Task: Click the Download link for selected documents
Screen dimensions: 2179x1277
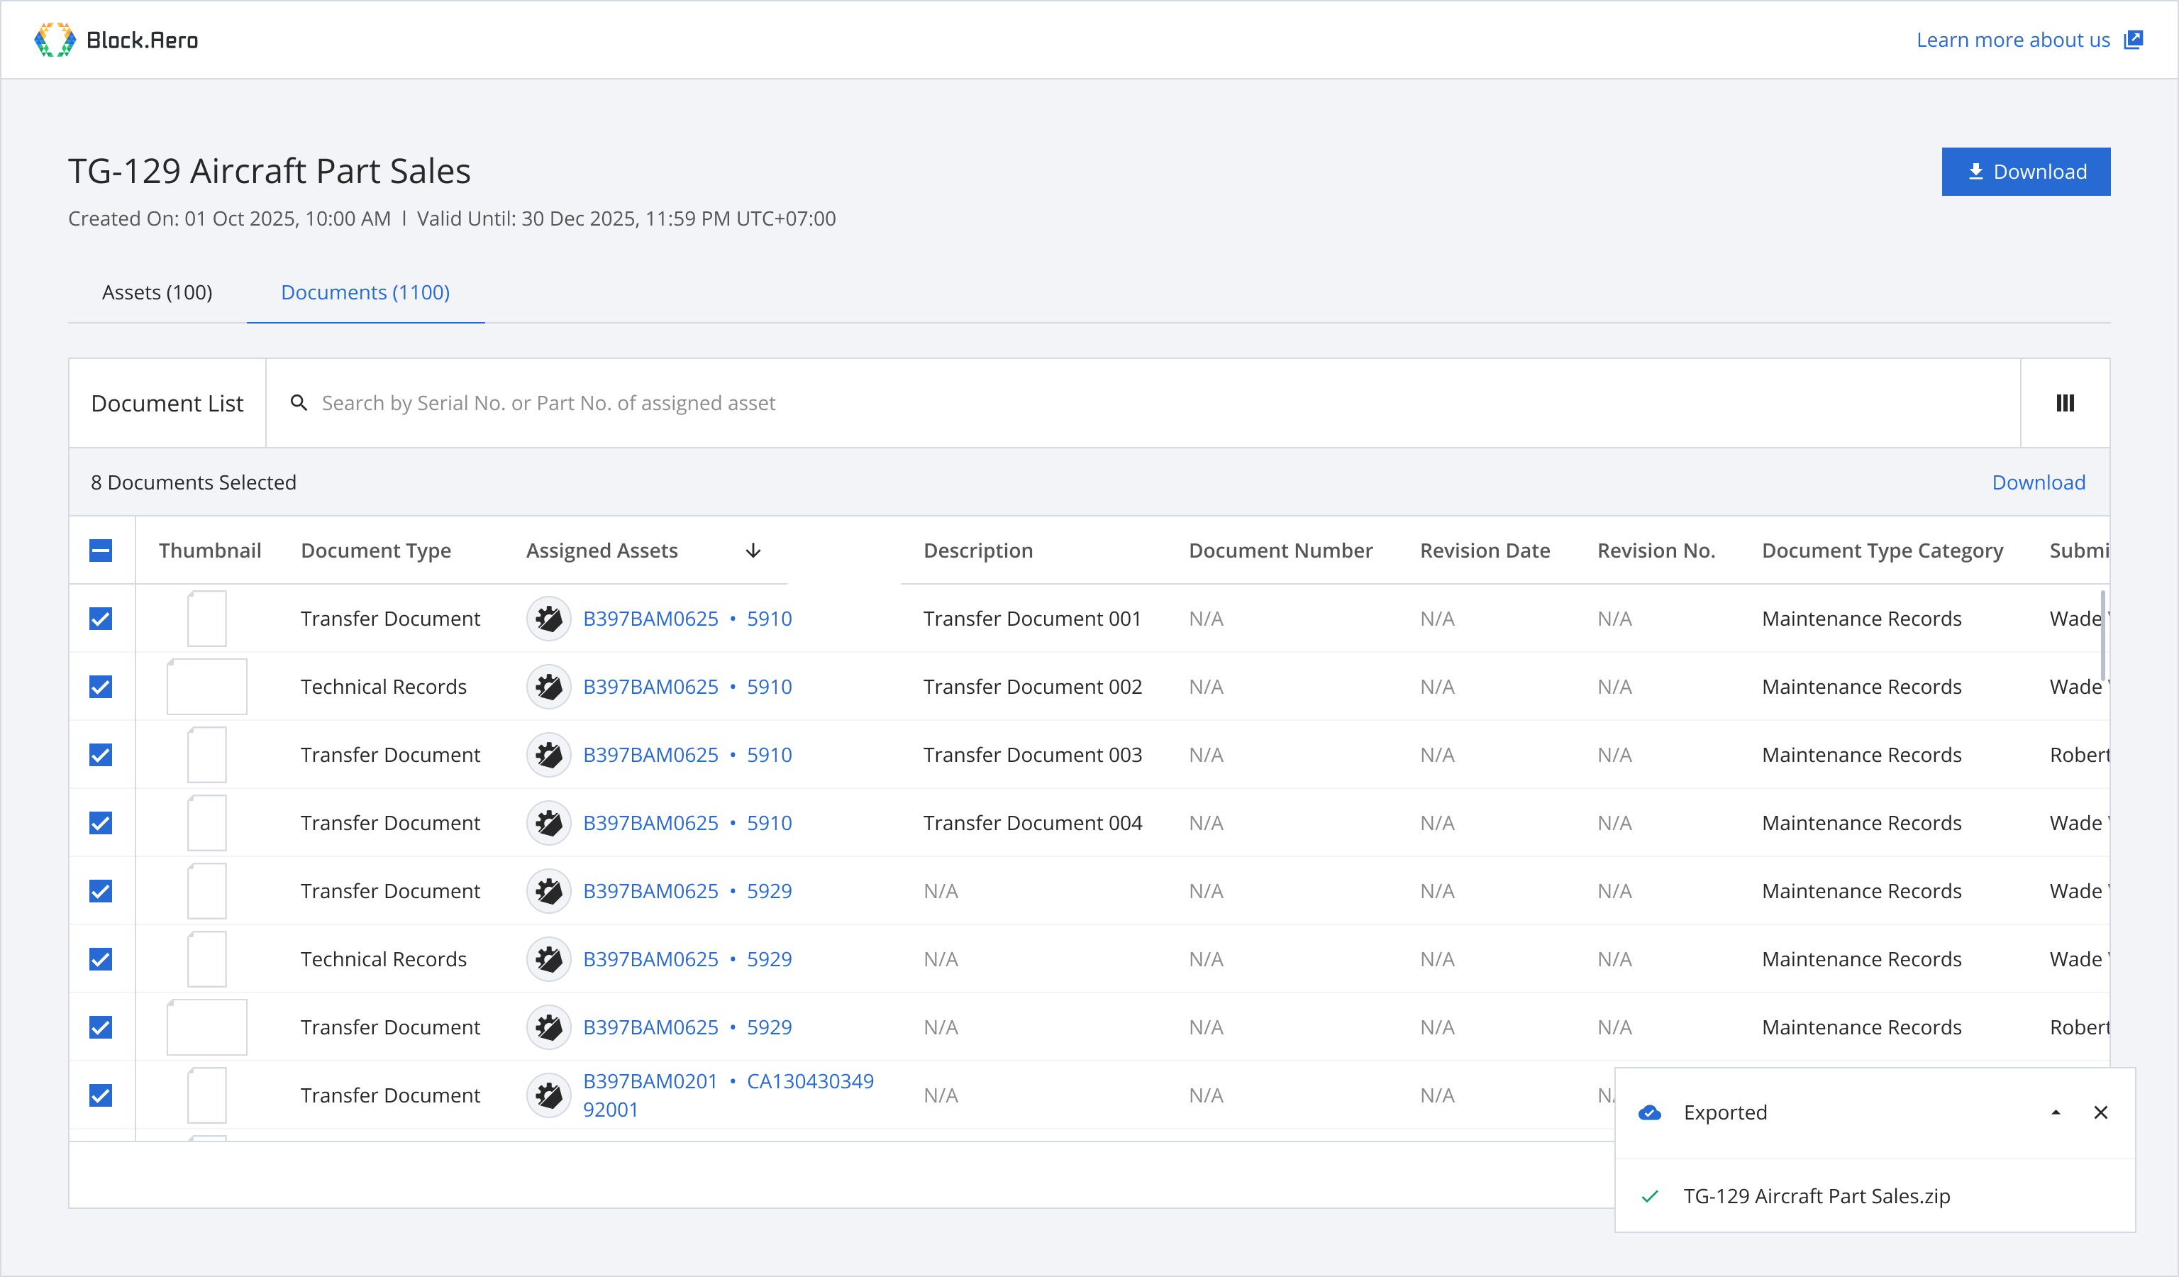Action: click(x=2038, y=482)
